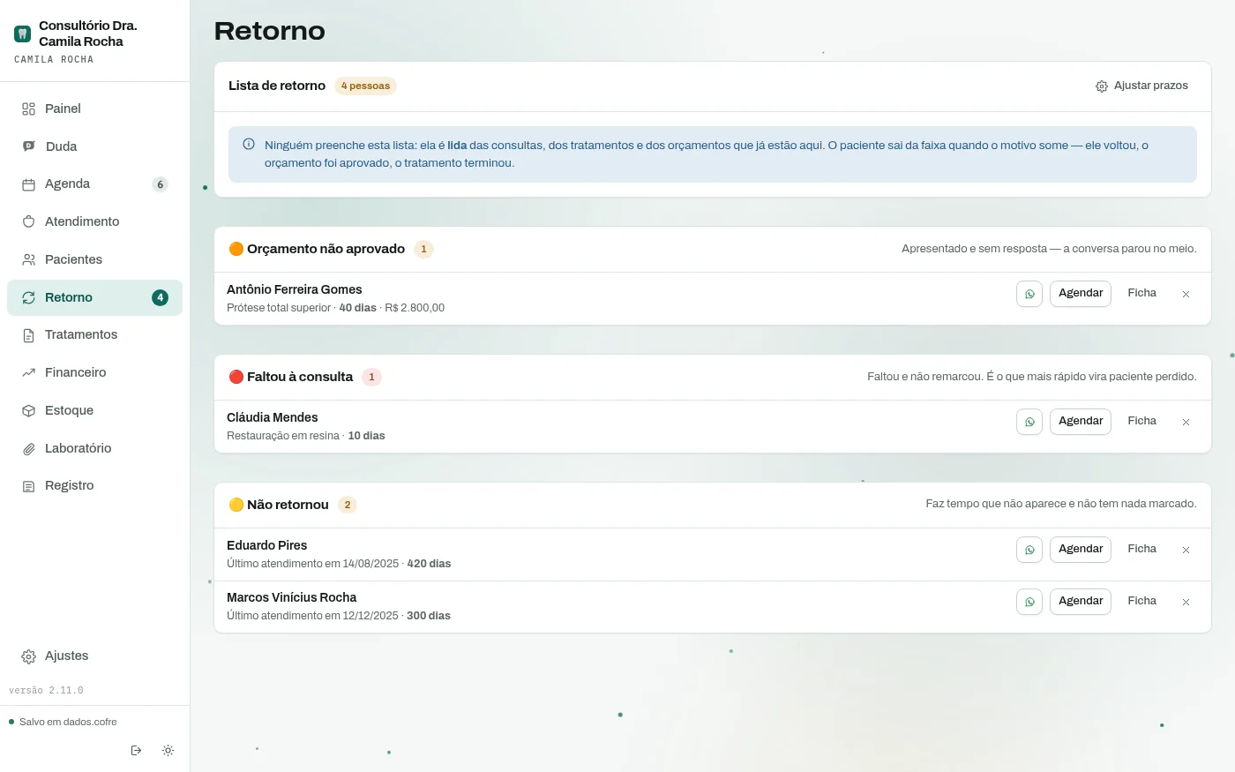Click the '4 pessoas' badge
Image resolution: width=1235 pixels, height=772 pixels.
point(365,86)
